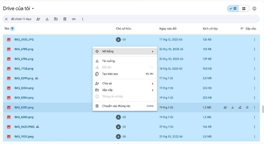Switch to grid view layout

click(x=244, y=9)
